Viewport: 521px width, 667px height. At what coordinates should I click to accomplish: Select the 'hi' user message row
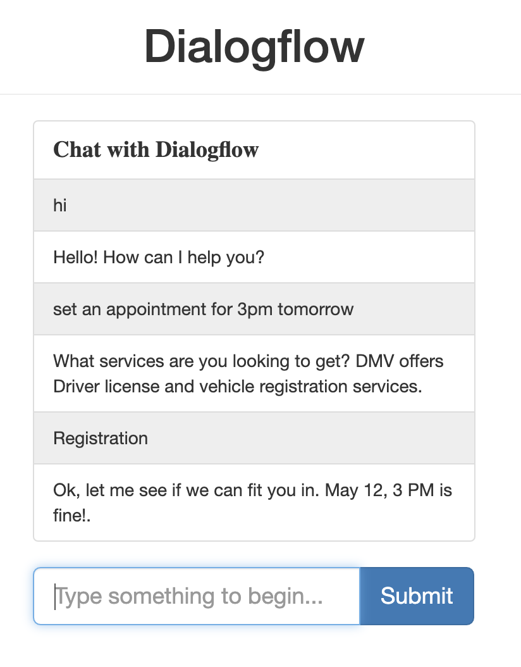pos(254,205)
